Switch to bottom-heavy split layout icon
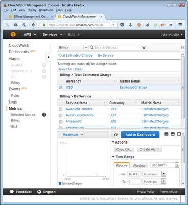 pos(167,134)
